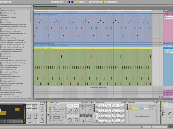The image size is (173, 129).
Task: Click the Ostinato Twisting clip header
Action: 93,44
